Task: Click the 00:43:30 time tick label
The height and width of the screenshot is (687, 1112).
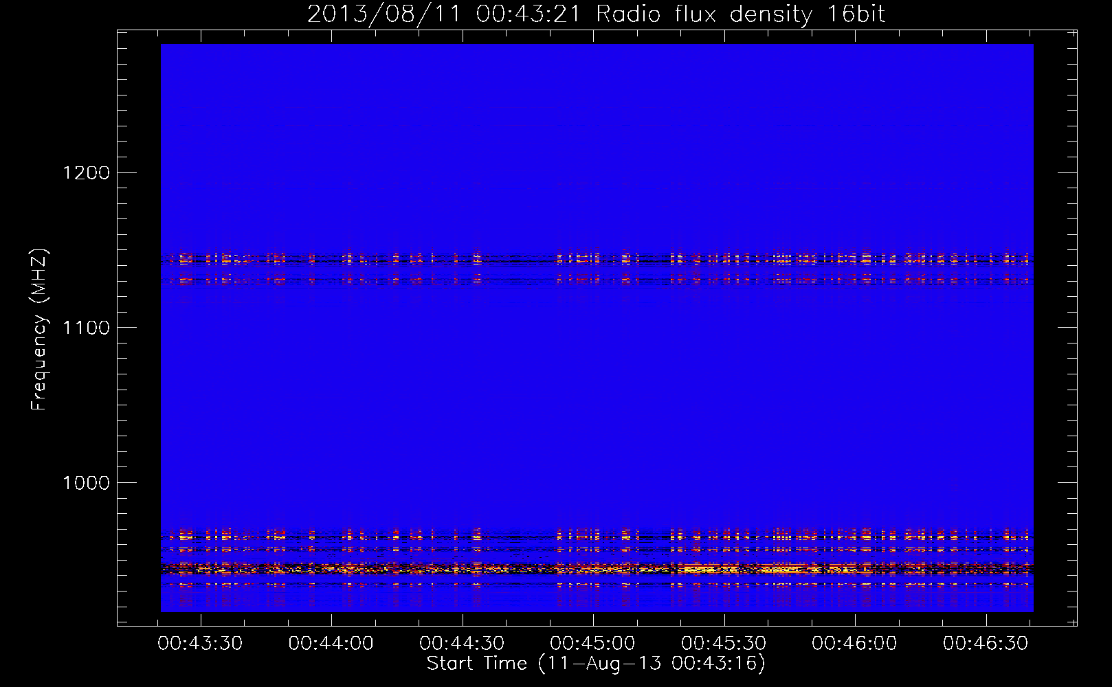Action: pos(200,644)
